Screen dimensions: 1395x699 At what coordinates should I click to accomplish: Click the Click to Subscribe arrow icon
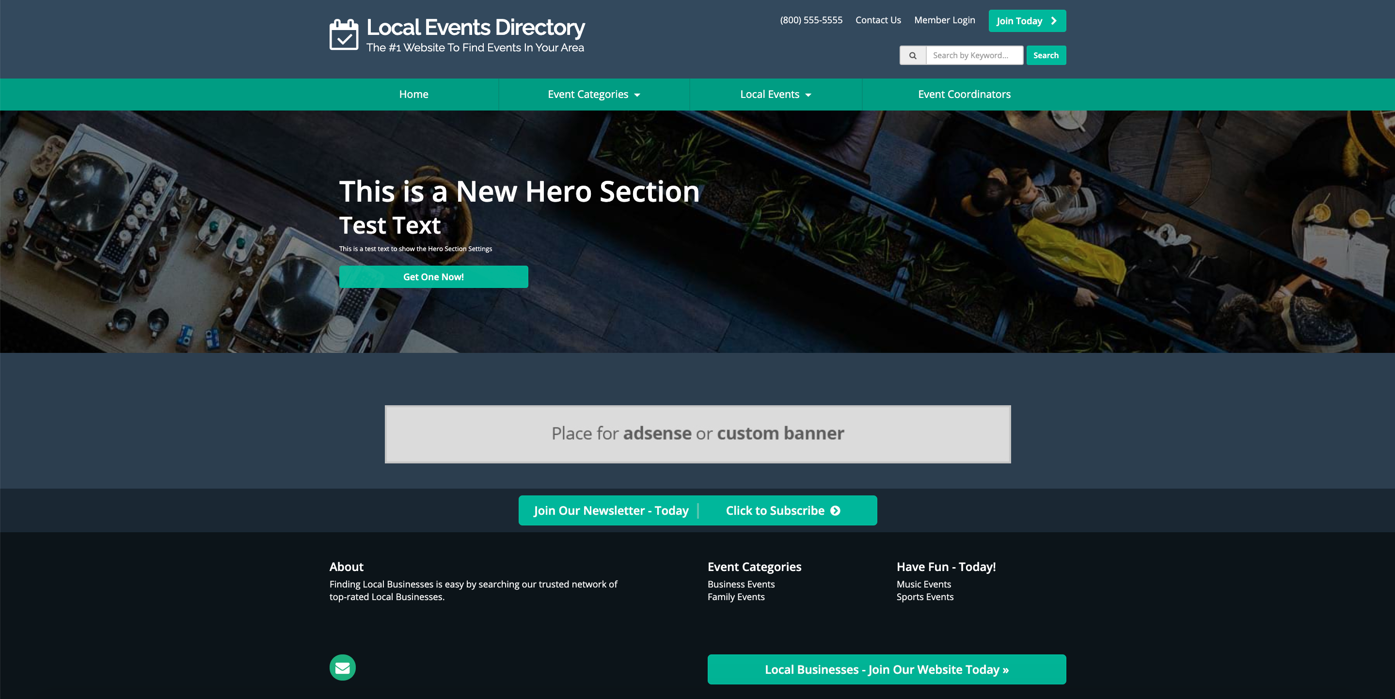[x=835, y=510]
